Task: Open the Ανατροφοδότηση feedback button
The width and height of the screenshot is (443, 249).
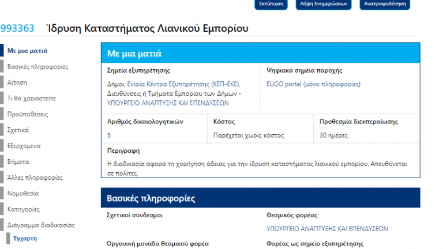Action: pyautogui.click(x=385, y=3)
